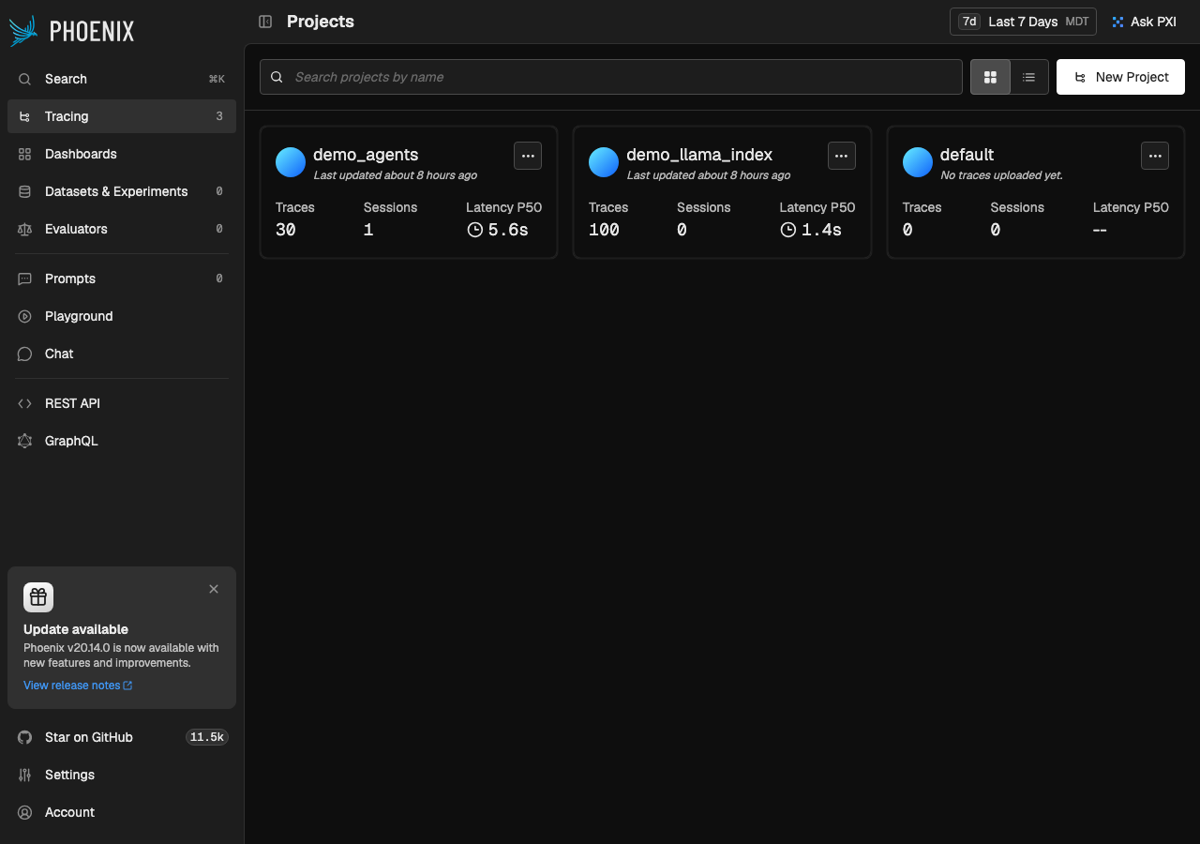The height and width of the screenshot is (844, 1200).
Task: Focus the Search projects by name field
Action: click(611, 77)
